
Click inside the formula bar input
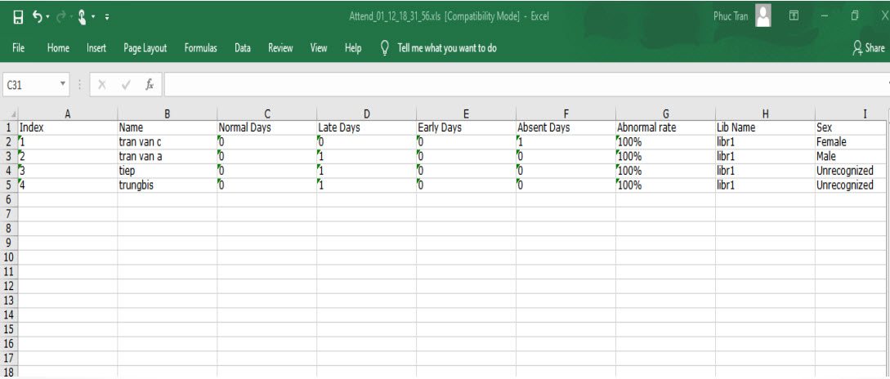click(x=523, y=84)
